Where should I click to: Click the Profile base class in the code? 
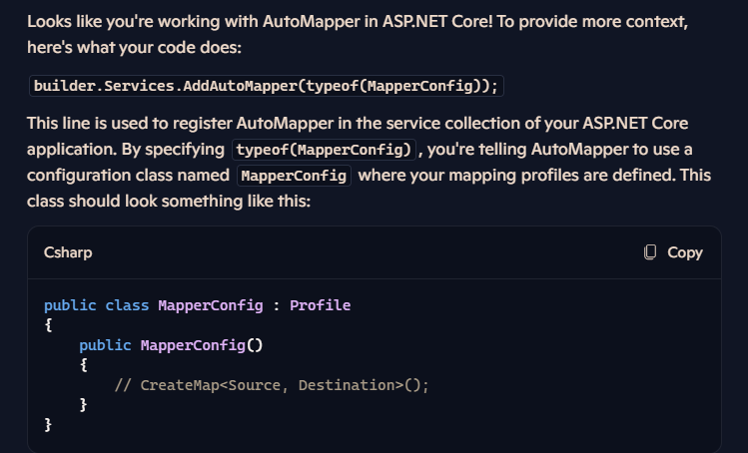321,305
